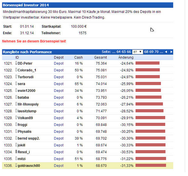Click the status icon beside mitzi

tap(16, 158)
